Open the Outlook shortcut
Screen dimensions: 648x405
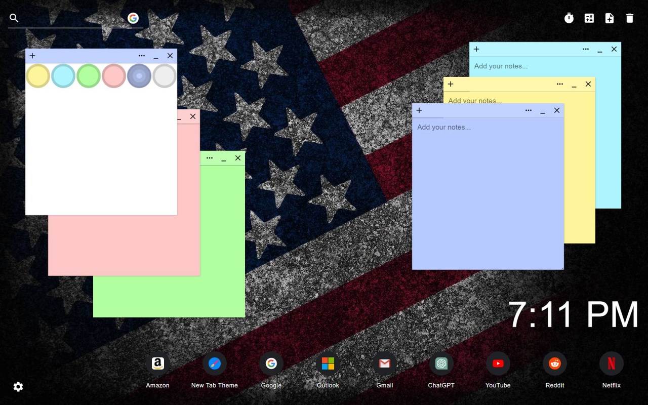click(x=328, y=363)
